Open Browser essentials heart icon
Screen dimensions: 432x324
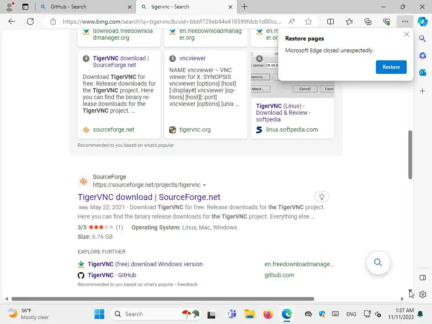pos(386,22)
